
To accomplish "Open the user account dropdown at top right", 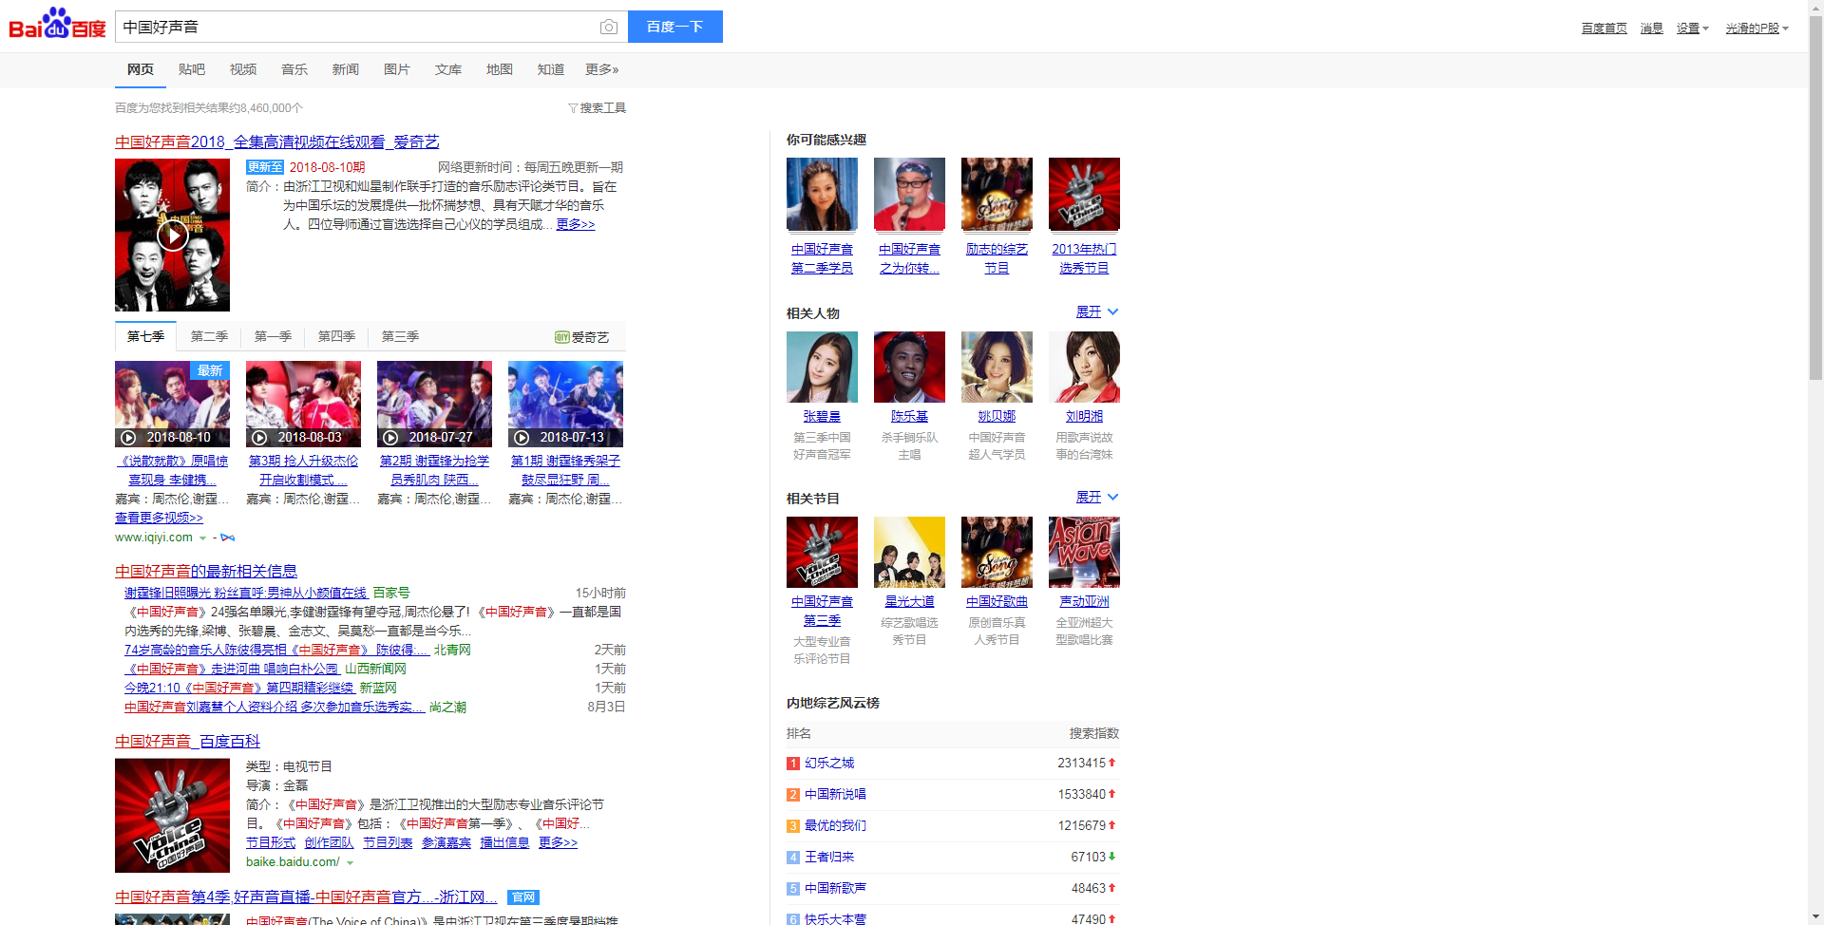I will click(1757, 28).
